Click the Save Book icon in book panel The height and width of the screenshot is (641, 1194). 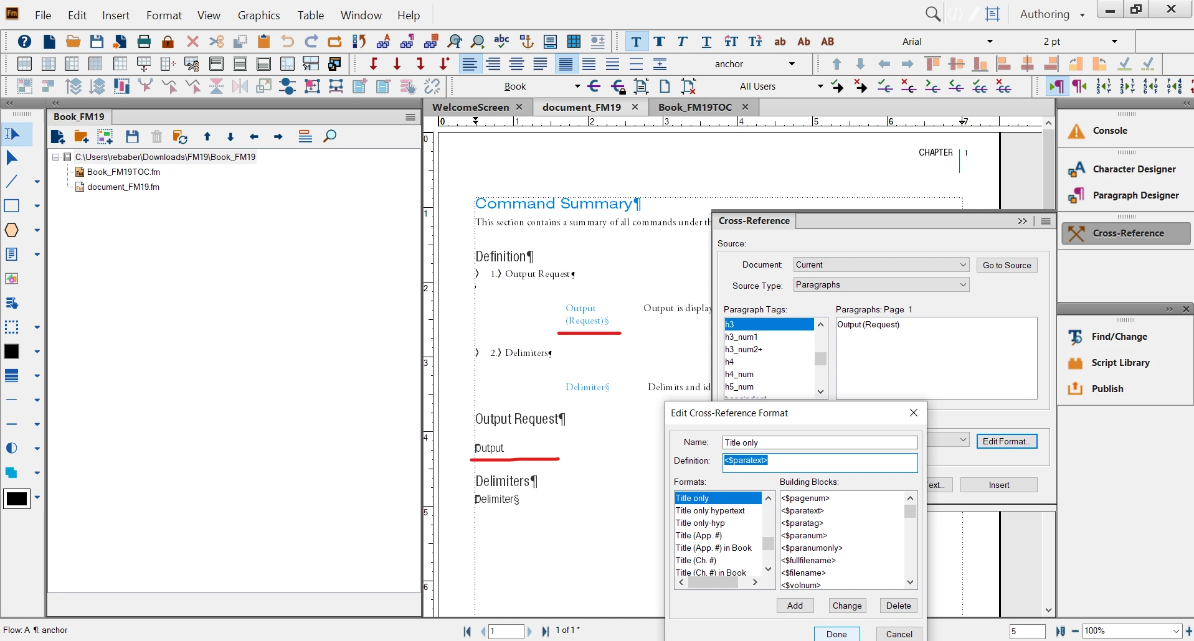coord(132,137)
